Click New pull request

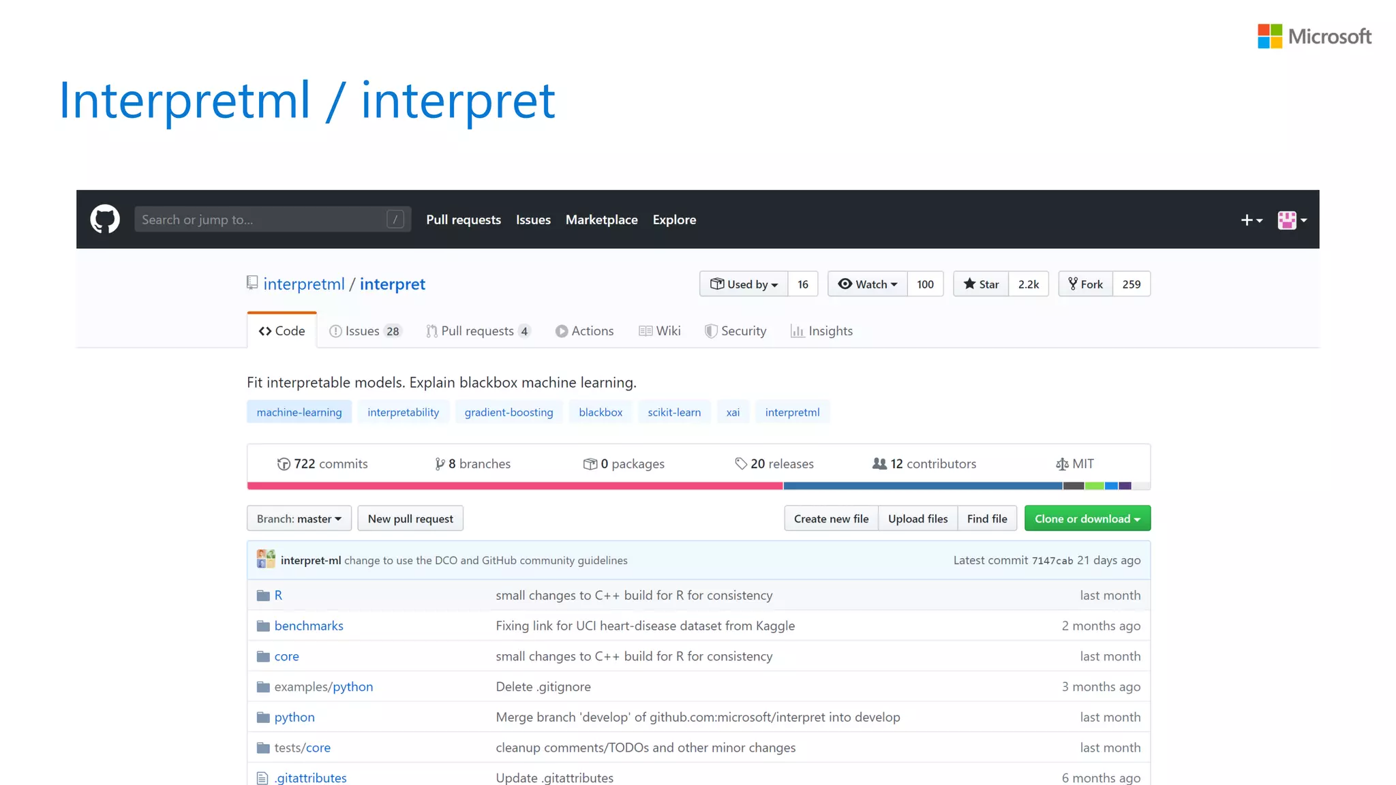click(x=410, y=519)
